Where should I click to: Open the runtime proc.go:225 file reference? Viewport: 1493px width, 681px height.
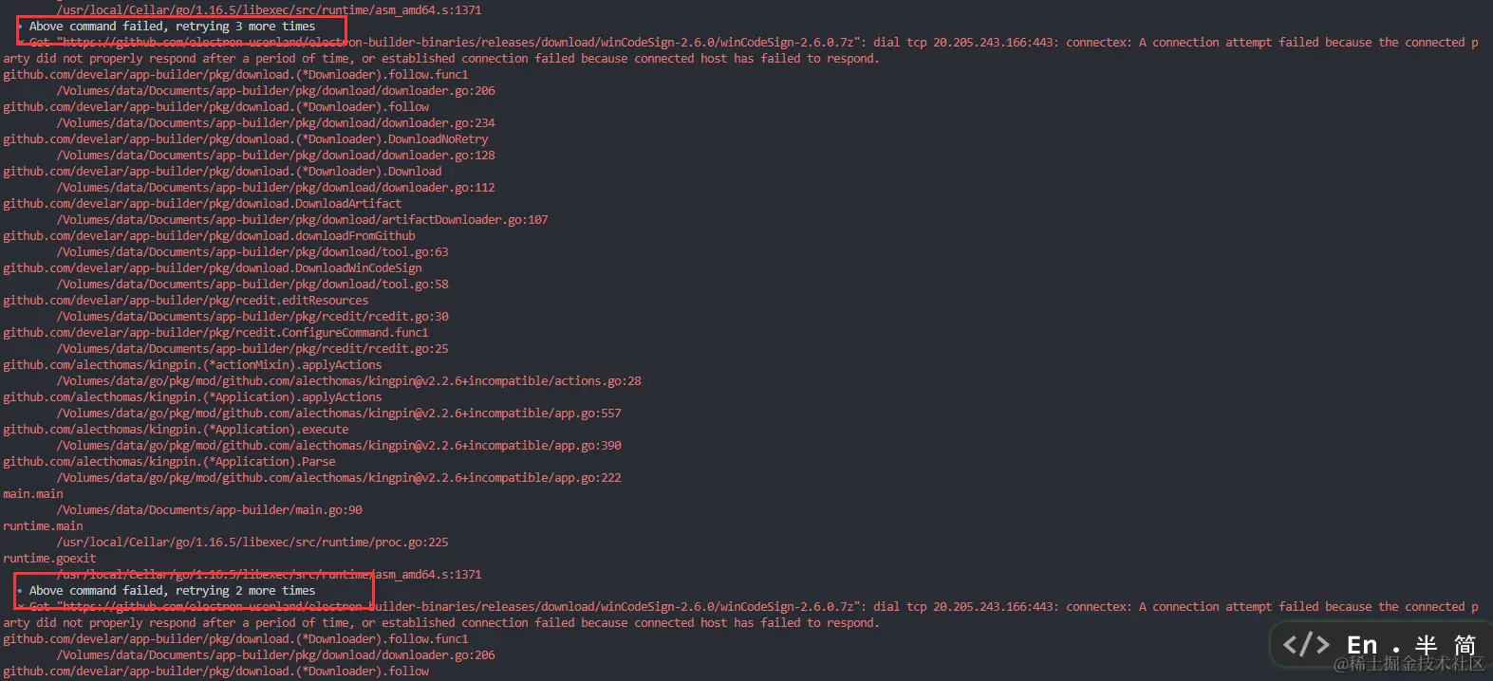pyautogui.click(x=252, y=543)
